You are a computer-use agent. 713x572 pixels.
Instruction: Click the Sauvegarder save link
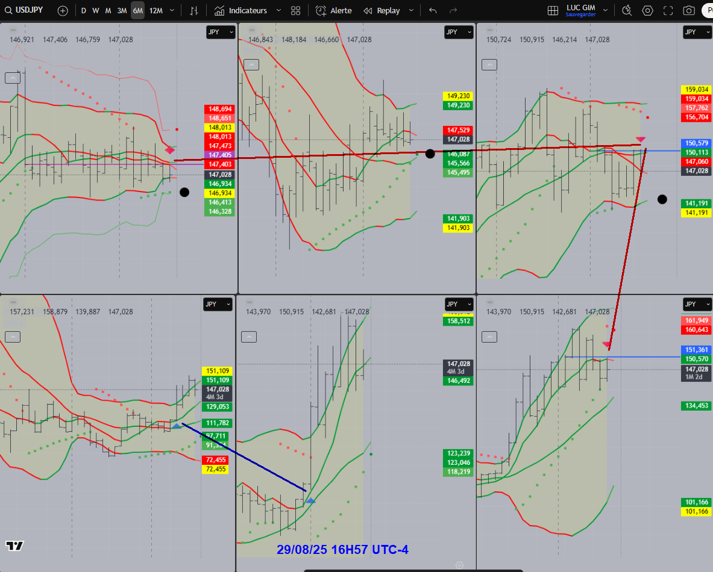click(x=580, y=15)
